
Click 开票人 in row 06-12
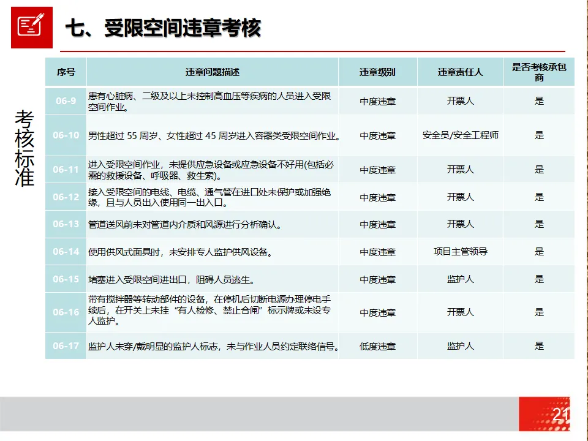(x=461, y=197)
